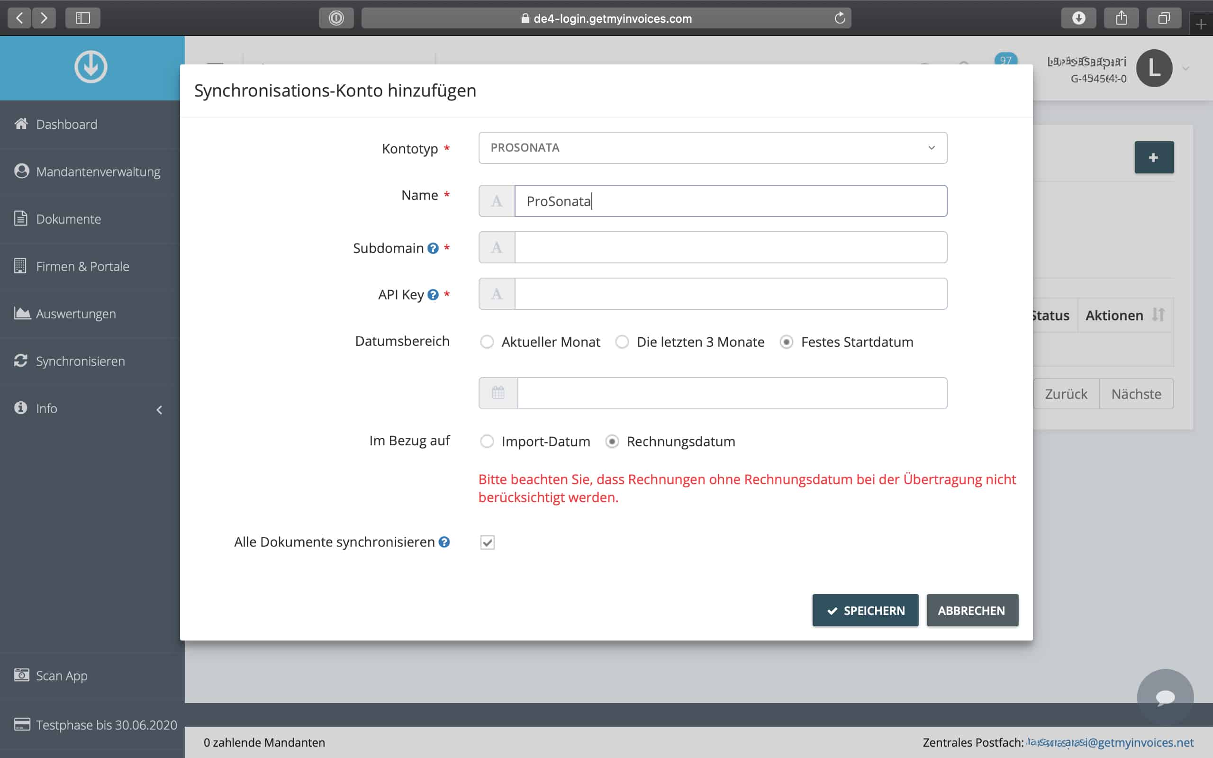Open the browser downloads icon
1213x758 pixels.
(1078, 18)
